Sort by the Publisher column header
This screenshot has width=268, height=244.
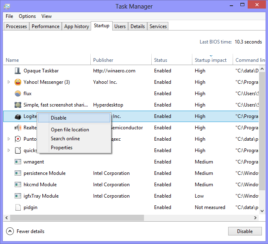coord(121,60)
